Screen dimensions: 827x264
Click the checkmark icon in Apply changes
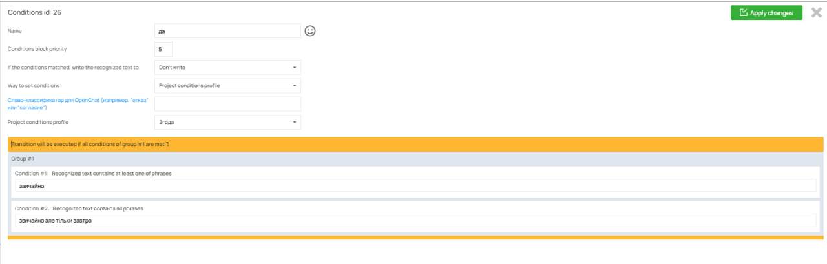point(743,13)
